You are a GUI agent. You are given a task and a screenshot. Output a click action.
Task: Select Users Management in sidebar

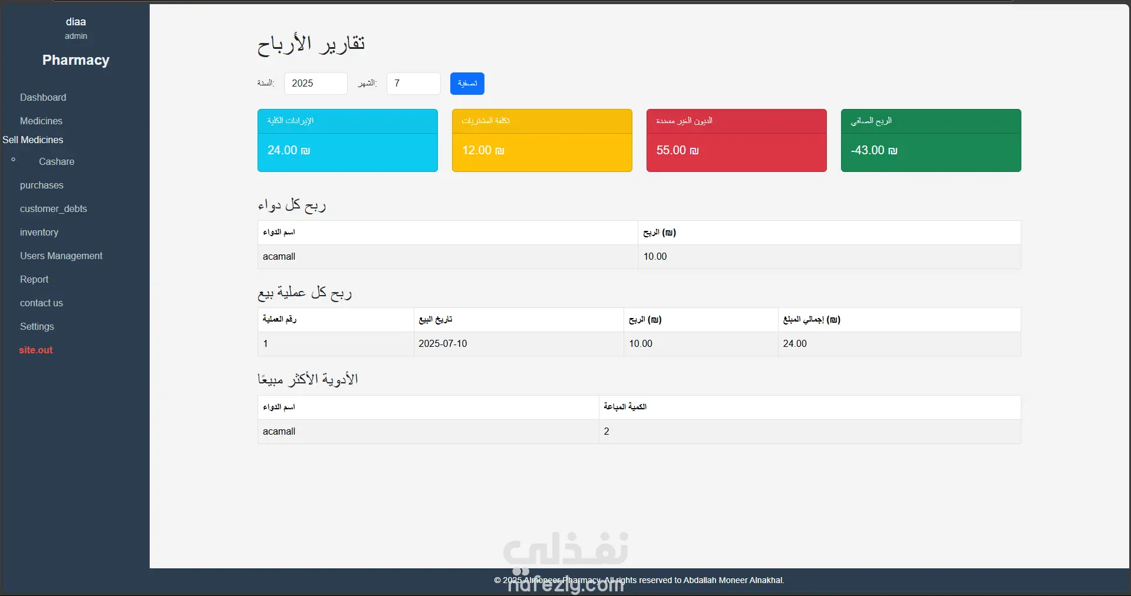pyautogui.click(x=61, y=256)
